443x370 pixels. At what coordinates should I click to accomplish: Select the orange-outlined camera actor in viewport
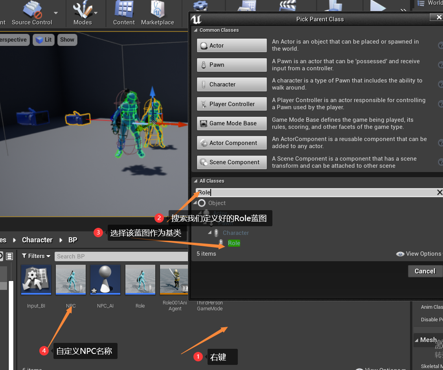[78, 118]
